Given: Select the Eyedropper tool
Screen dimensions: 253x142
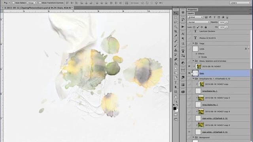Looking at the screenshot, I should tap(176, 36).
